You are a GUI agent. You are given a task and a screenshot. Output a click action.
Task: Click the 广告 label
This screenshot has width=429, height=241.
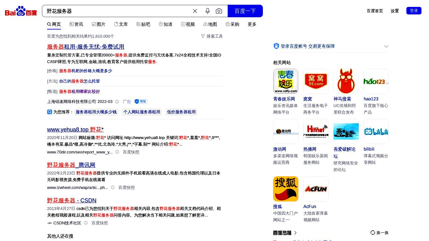[127, 102]
